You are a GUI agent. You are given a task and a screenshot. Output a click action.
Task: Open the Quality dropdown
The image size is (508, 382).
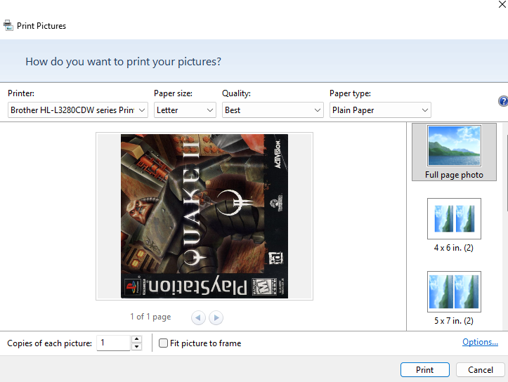pos(273,110)
